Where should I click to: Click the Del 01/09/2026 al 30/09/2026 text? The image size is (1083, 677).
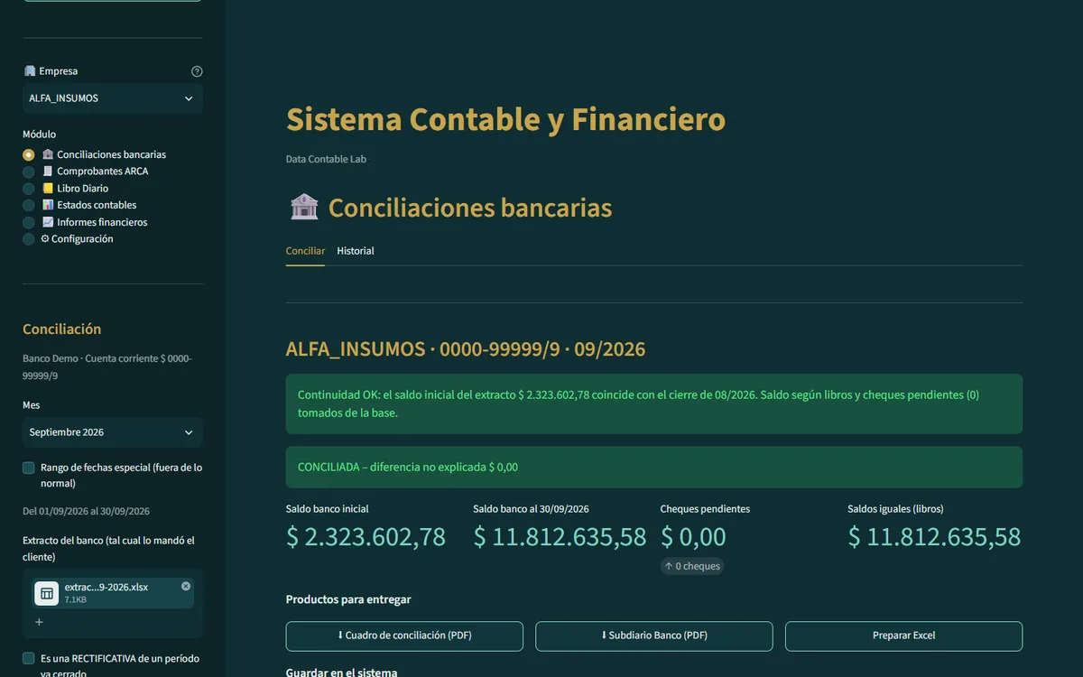[86, 511]
